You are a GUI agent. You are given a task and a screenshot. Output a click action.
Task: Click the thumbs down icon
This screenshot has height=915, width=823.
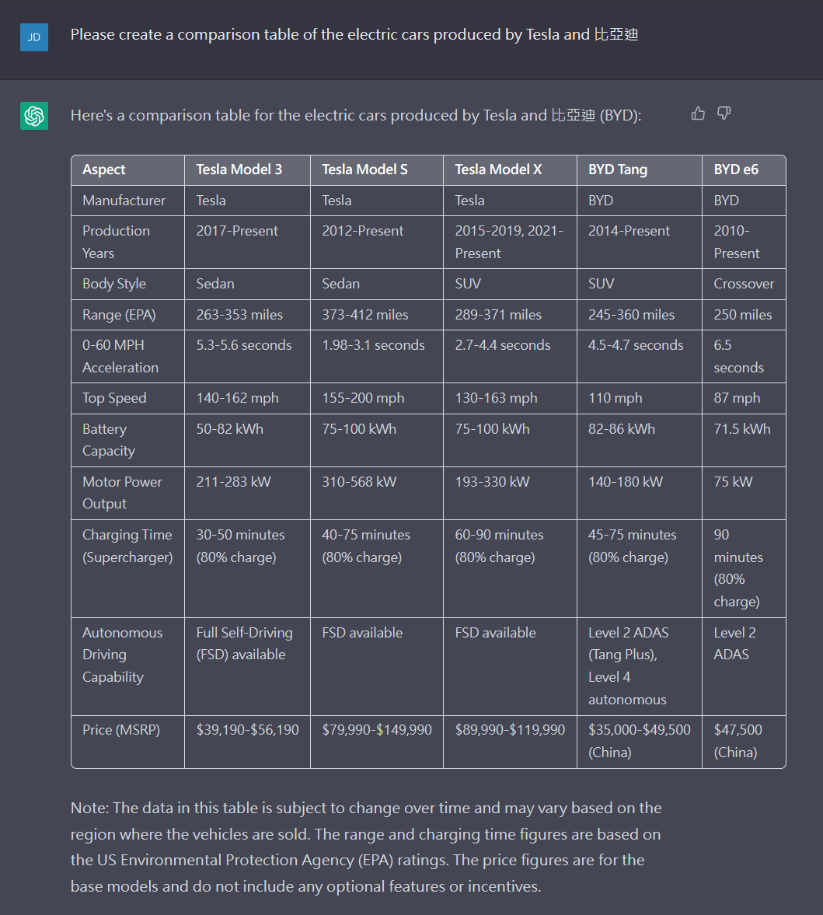point(724,114)
